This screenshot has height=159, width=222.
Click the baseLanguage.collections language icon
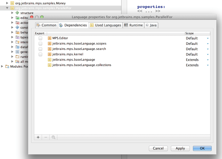click(49, 65)
